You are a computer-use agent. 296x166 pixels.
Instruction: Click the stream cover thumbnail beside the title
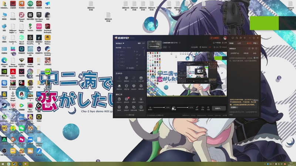coord(154,45)
